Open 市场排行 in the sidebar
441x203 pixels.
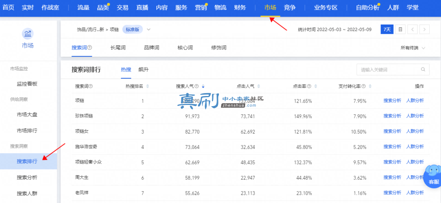pyautogui.click(x=27, y=131)
